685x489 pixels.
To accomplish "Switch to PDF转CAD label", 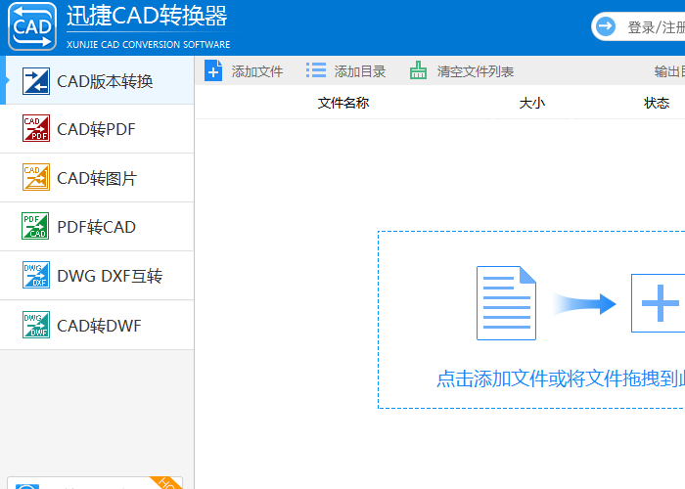I will [x=97, y=227].
